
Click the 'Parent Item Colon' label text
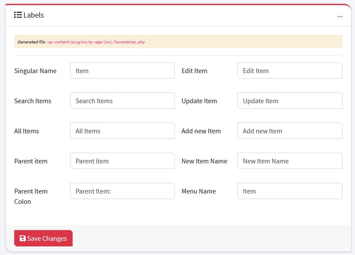31,196
